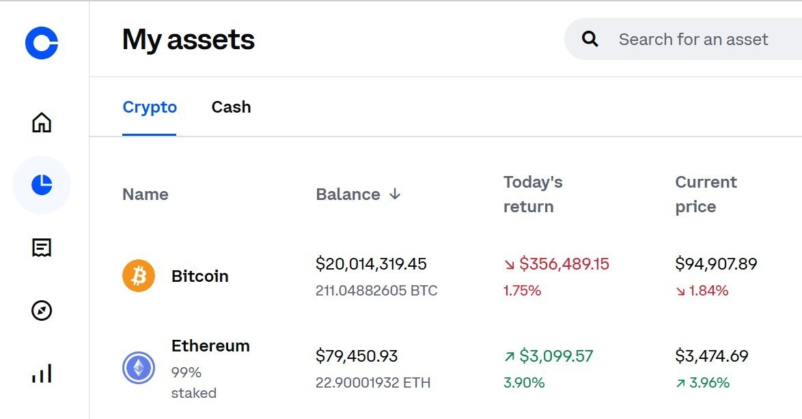Click the Coinbase logo in the sidebar
The height and width of the screenshot is (419, 802).
pos(42,43)
